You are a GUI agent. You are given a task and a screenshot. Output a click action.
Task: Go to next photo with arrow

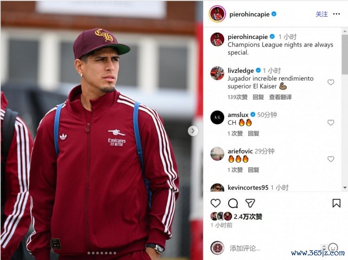pyautogui.click(x=193, y=131)
